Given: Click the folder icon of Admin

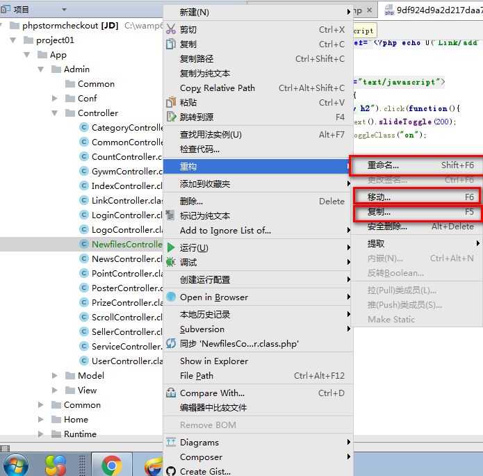Looking at the screenshot, I should (x=56, y=69).
